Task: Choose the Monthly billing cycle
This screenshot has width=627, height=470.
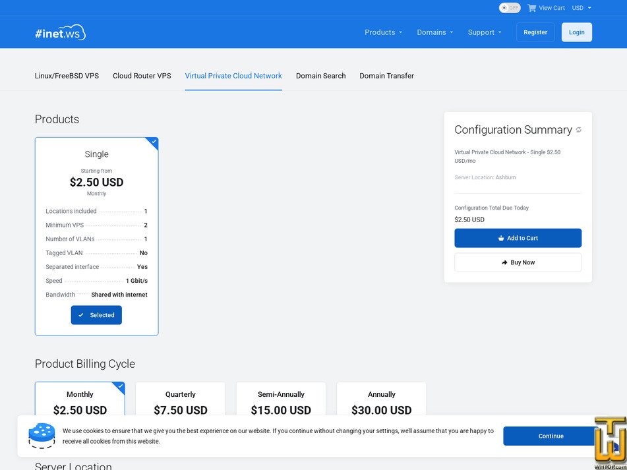Action: 80,399
